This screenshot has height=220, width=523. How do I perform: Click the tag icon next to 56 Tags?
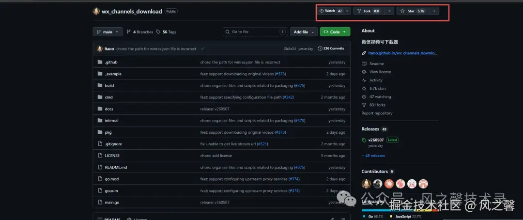click(x=158, y=31)
